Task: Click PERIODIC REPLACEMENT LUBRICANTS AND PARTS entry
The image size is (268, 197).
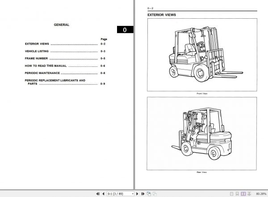Action: pos(65,82)
